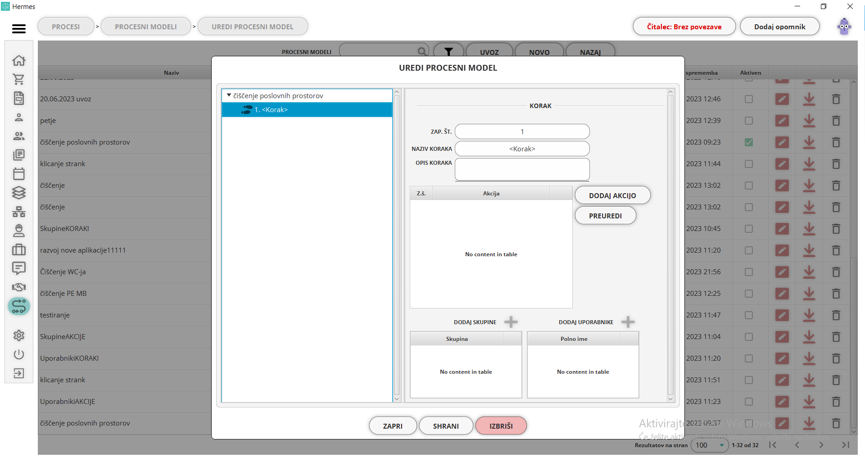Screen dimensions: 865x462
Task: Open the process flow sidebar icon
Action: tap(19, 307)
